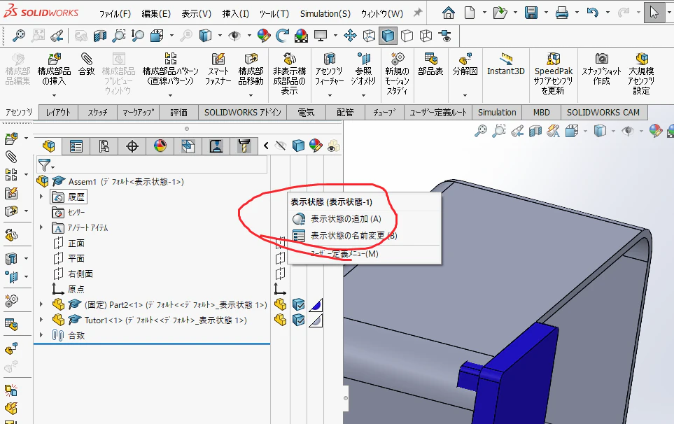The height and width of the screenshot is (424, 674).
Task: Open the ファイル(F) menu
Action: 115,14
